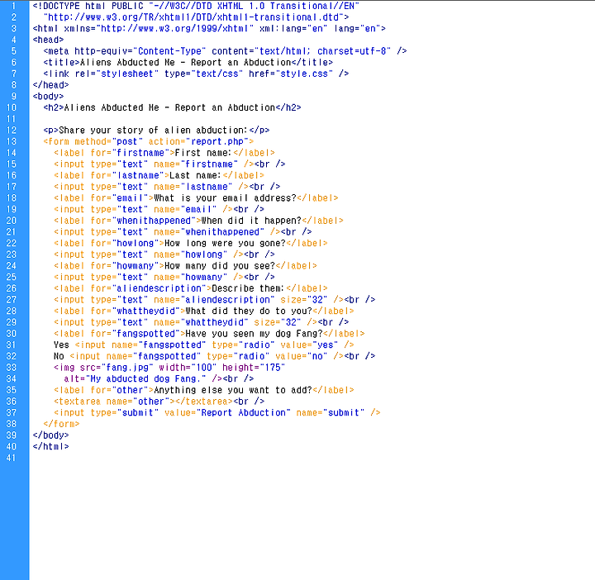The image size is (595, 580).
Task: Click the paragraph 'Share your story of alien abduction'
Action: [x=156, y=130]
